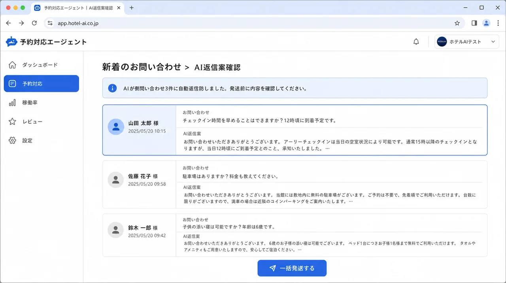Click 山田 太郎 様 name
Image resolution: width=506 pixels, height=283 pixels.
(143, 123)
